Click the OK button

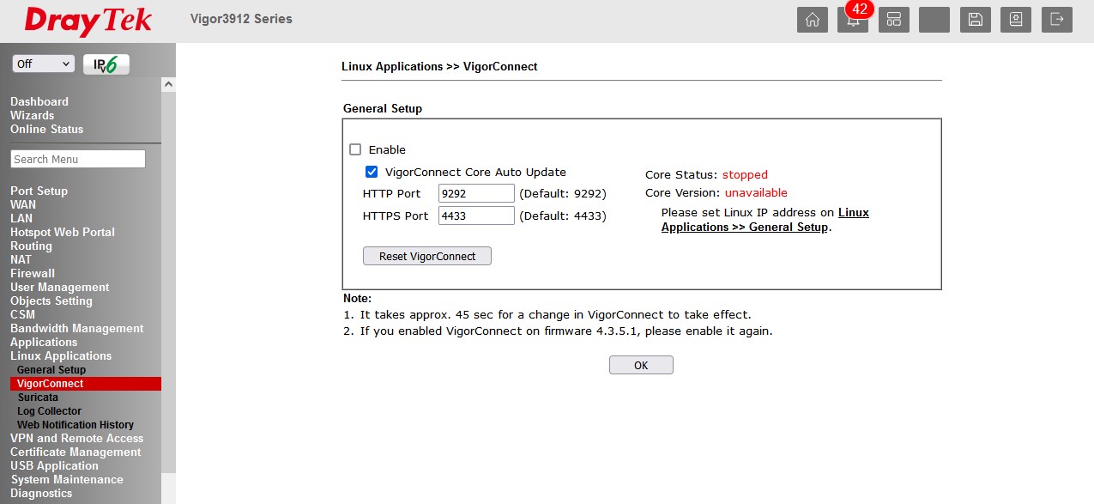coord(641,365)
